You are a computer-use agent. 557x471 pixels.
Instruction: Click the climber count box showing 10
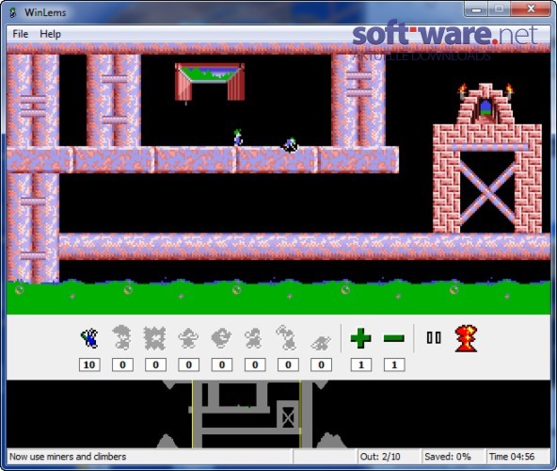click(x=89, y=365)
